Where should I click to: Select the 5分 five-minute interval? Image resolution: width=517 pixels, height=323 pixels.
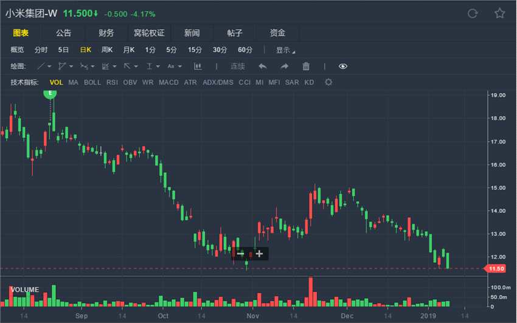[172, 50]
